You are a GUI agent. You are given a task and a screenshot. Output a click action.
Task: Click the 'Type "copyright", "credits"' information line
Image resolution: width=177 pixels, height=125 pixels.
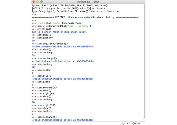[x=76, y=11]
